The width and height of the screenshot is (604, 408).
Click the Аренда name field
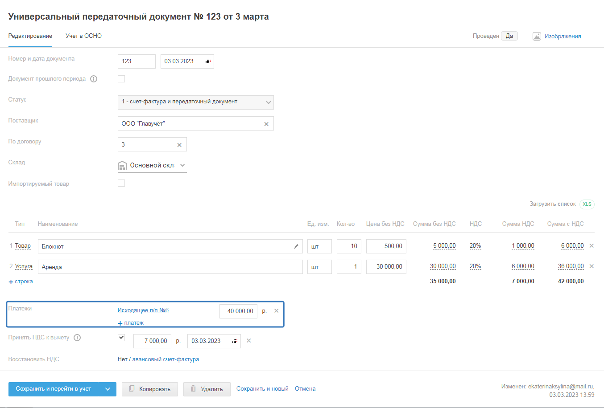click(170, 267)
